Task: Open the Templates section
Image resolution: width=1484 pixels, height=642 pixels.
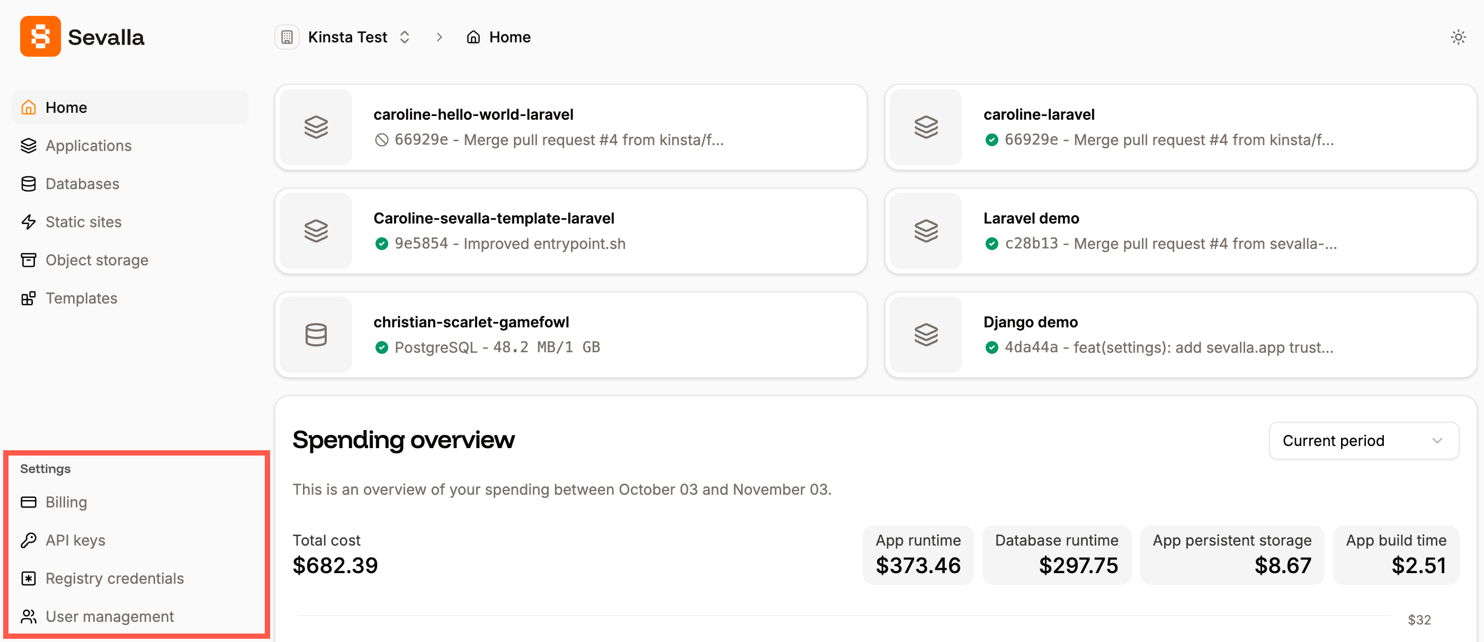Action: 81,298
